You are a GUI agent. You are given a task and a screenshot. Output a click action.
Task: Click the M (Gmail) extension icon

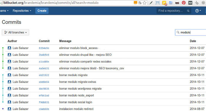point(190,3)
